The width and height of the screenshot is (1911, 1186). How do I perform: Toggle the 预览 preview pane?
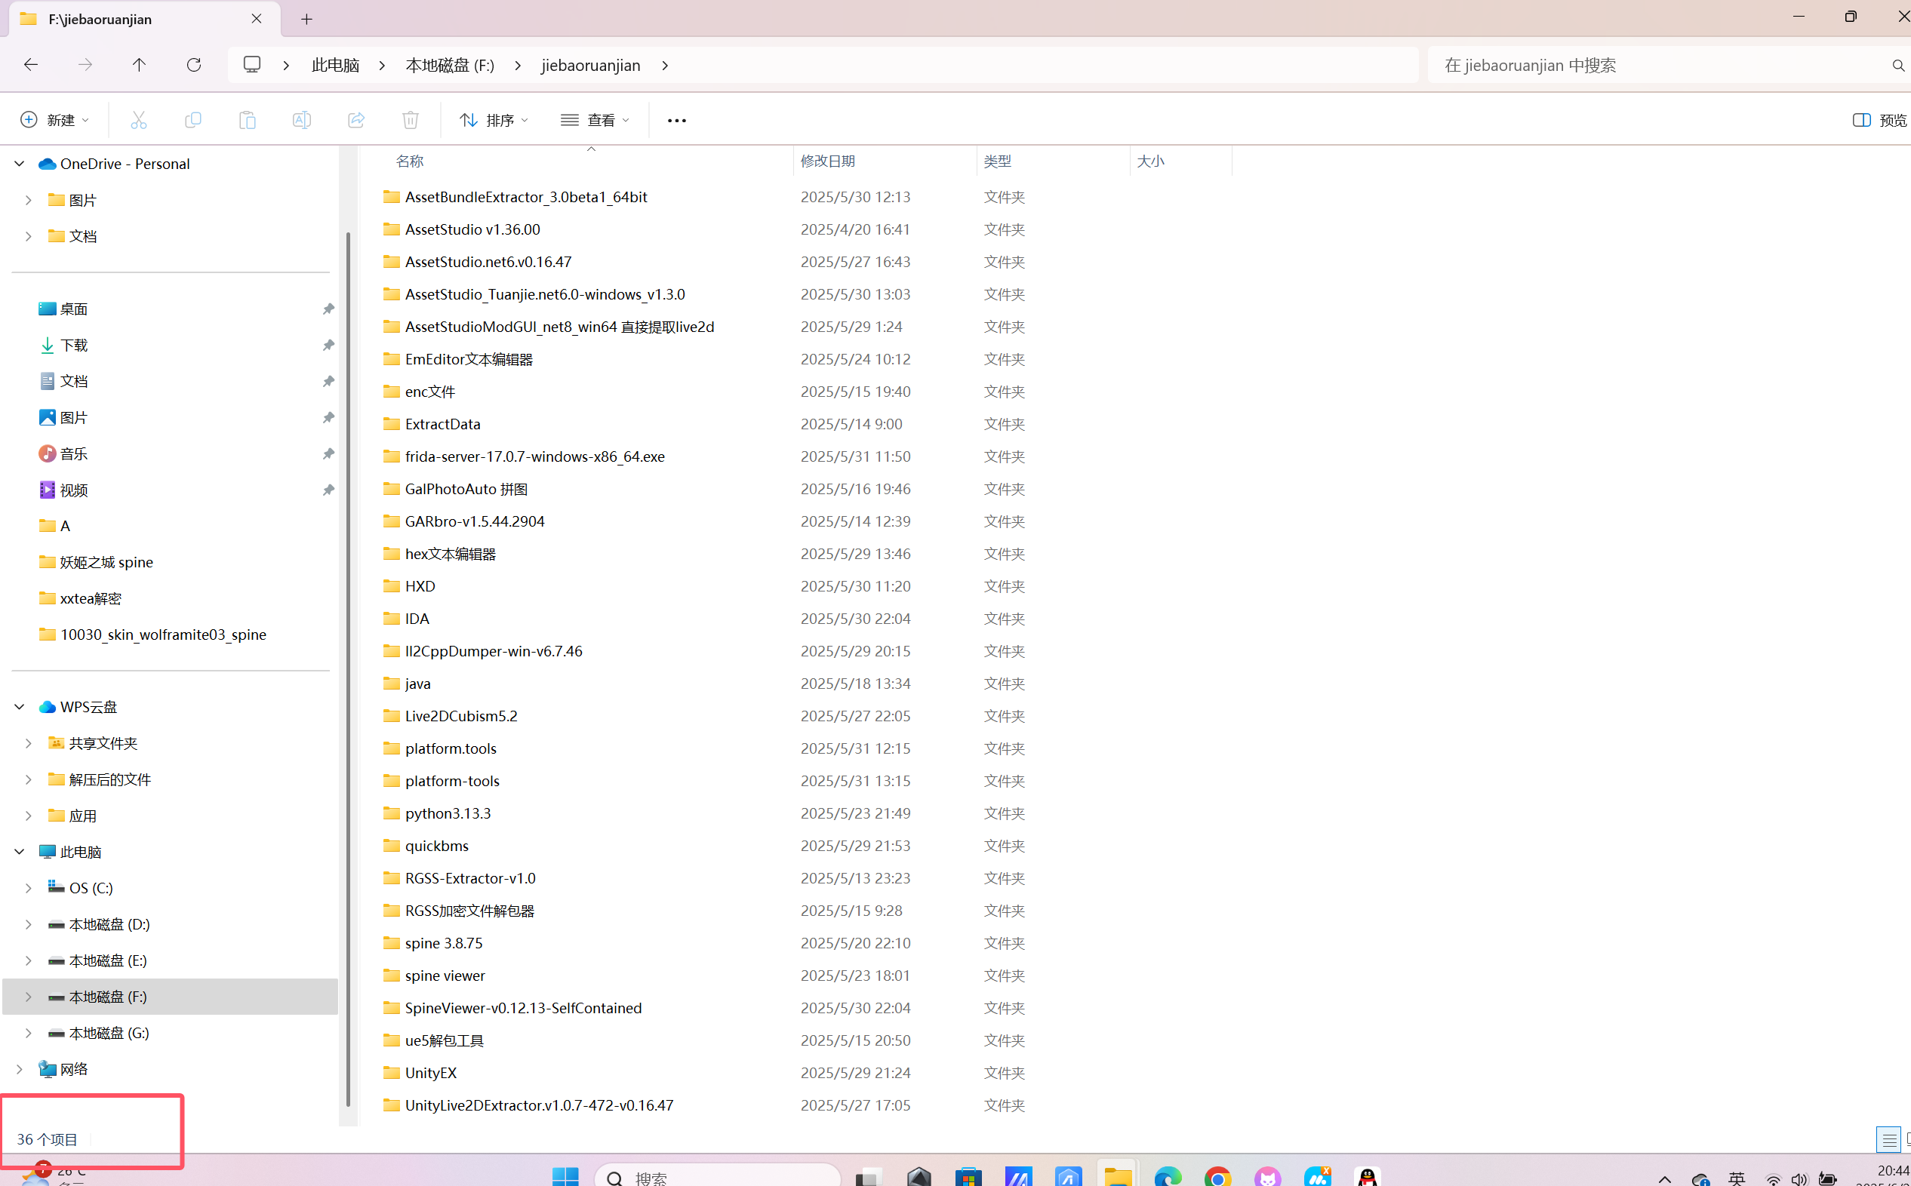click(x=1879, y=120)
